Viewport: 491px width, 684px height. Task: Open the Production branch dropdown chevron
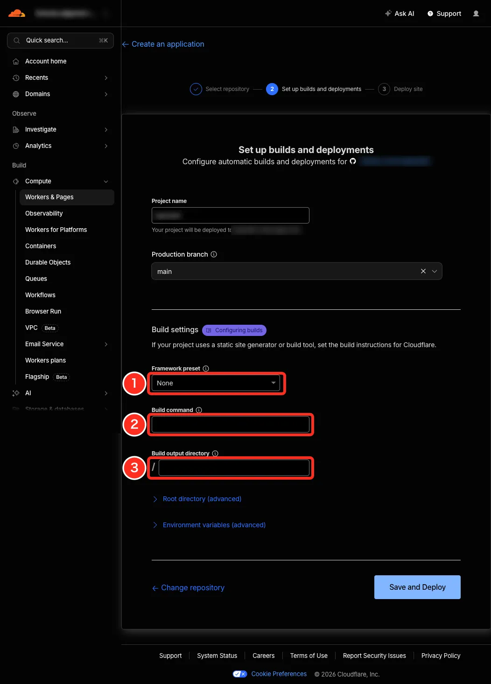pyautogui.click(x=435, y=271)
